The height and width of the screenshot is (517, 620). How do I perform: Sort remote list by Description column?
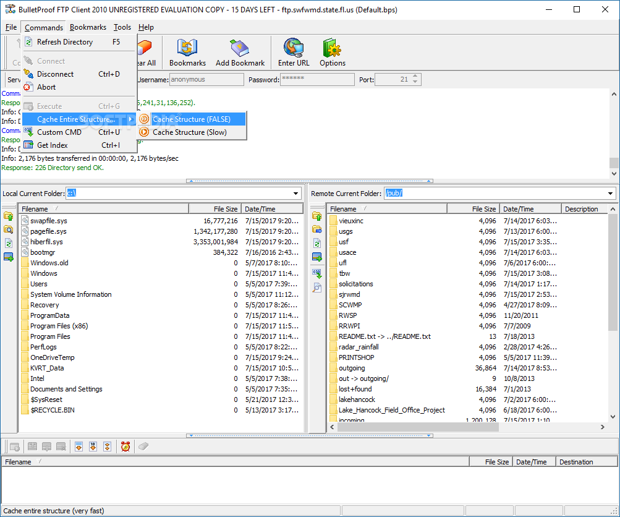pyautogui.click(x=584, y=209)
